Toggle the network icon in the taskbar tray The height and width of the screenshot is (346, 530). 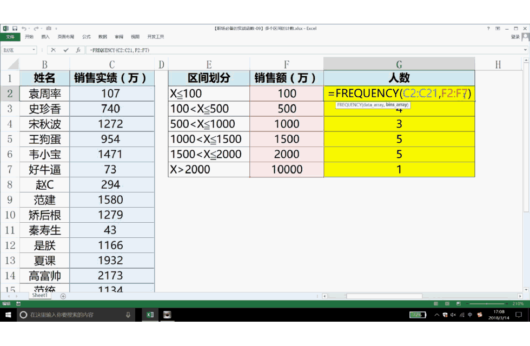(x=462, y=315)
